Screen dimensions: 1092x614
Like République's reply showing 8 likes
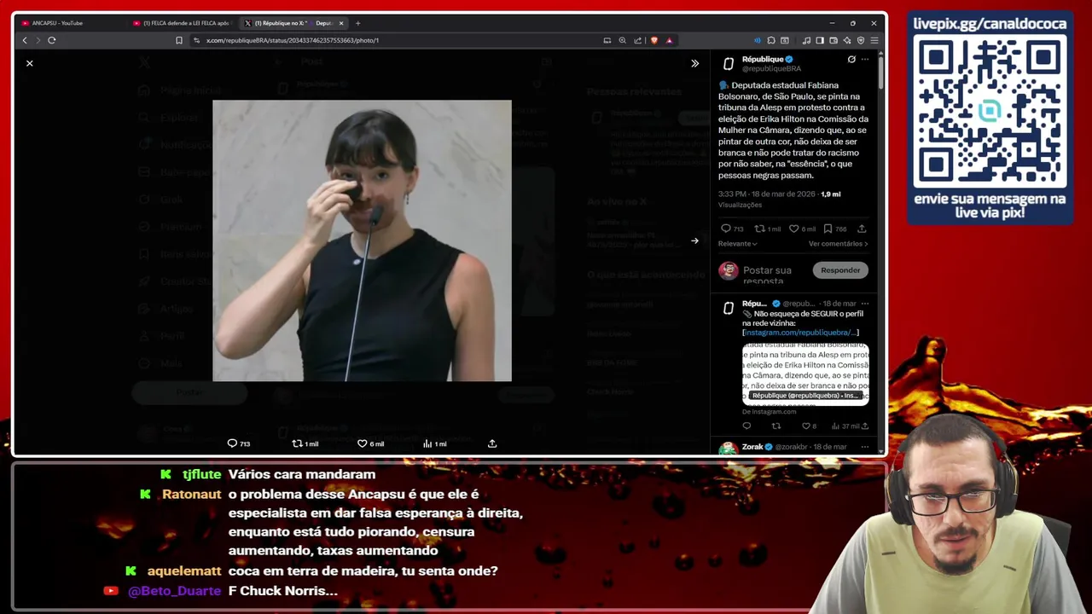pyautogui.click(x=805, y=426)
